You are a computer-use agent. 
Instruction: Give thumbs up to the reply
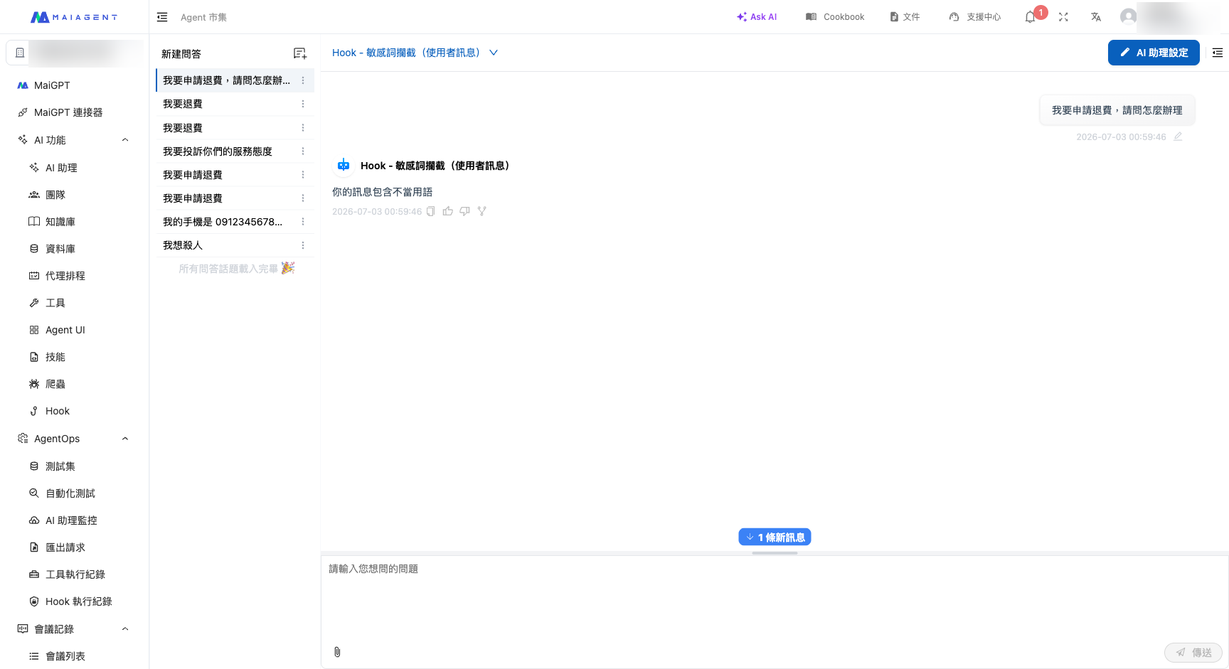447,211
